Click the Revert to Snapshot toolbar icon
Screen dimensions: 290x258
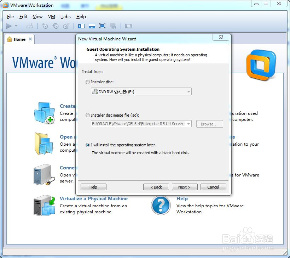coord(56,26)
